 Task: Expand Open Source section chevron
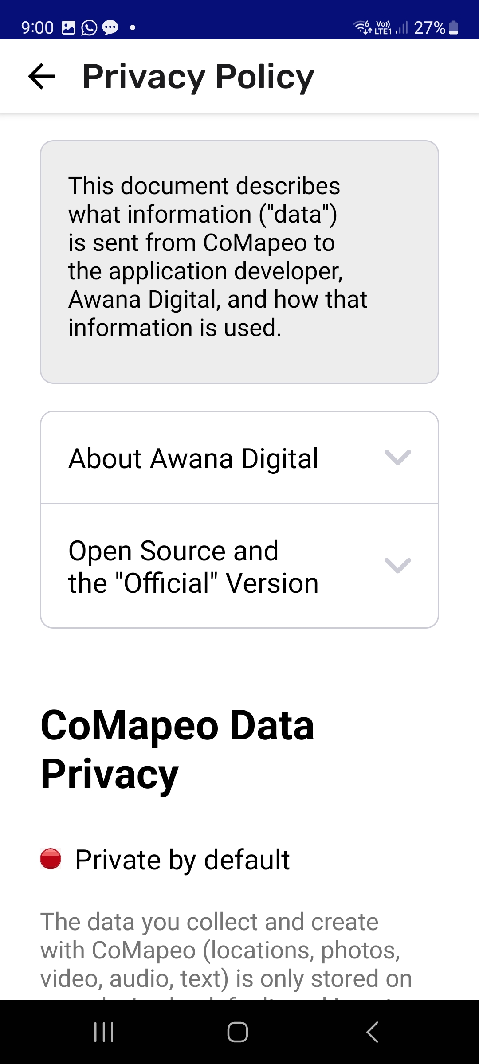[397, 566]
